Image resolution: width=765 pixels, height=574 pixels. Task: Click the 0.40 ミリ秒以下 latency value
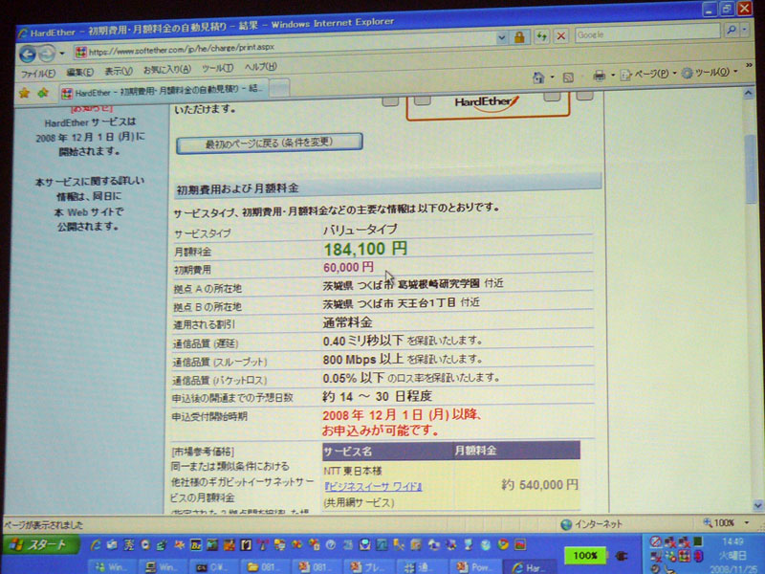click(x=363, y=341)
